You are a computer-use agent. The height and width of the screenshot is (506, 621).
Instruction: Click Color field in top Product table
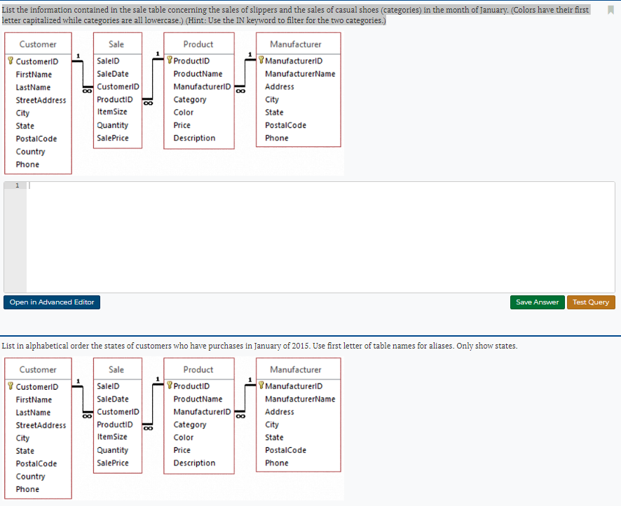184,112
